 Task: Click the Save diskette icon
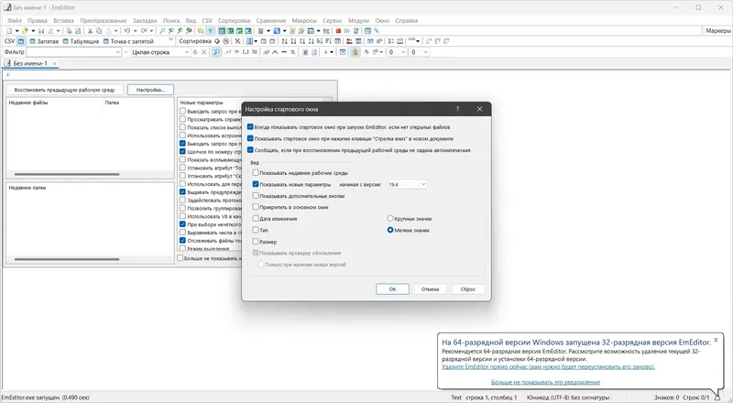click(41, 31)
